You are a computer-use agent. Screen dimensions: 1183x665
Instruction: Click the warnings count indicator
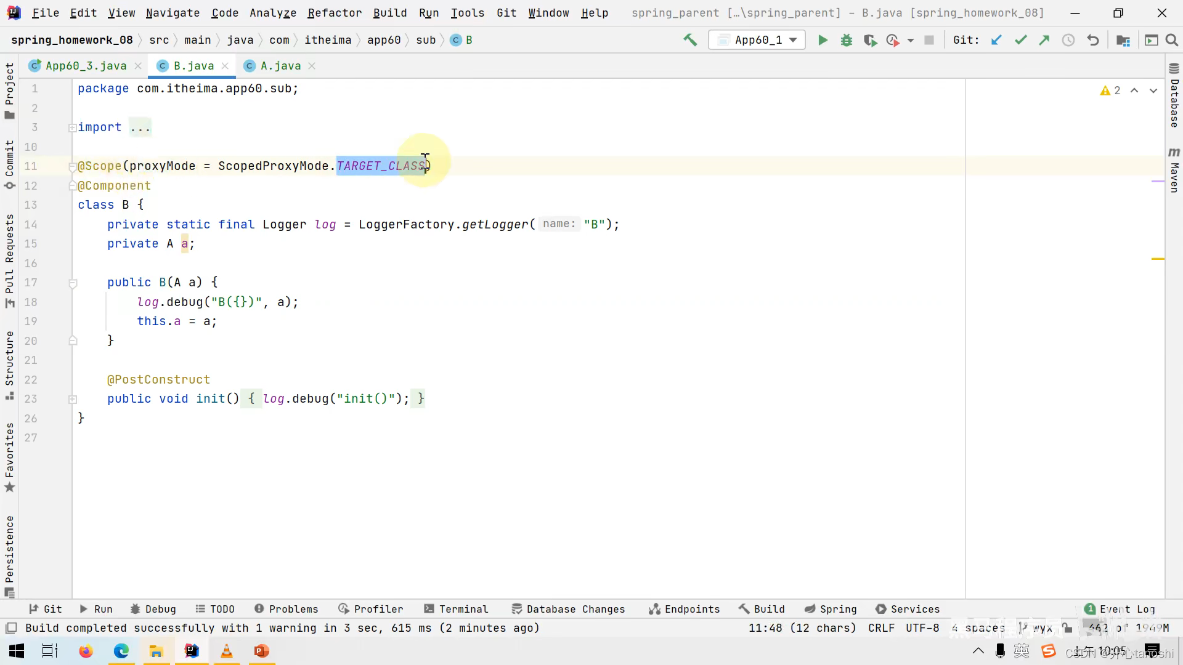(x=1110, y=91)
